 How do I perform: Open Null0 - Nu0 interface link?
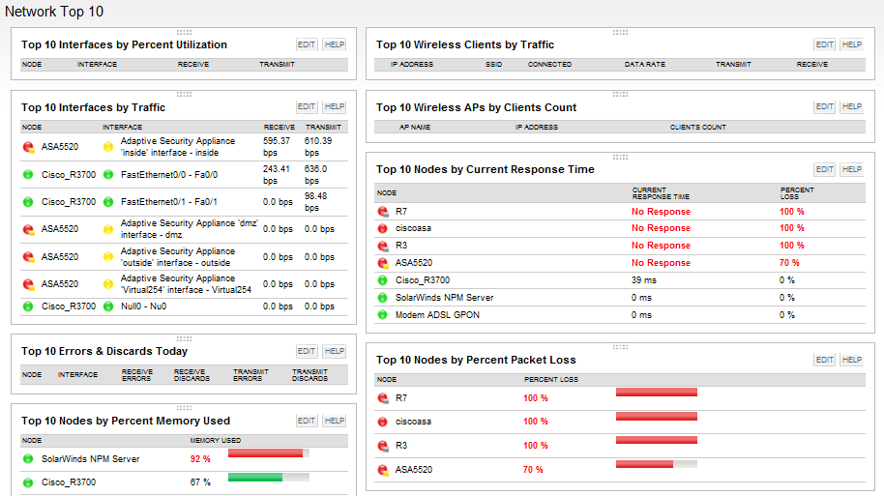click(144, 306)
